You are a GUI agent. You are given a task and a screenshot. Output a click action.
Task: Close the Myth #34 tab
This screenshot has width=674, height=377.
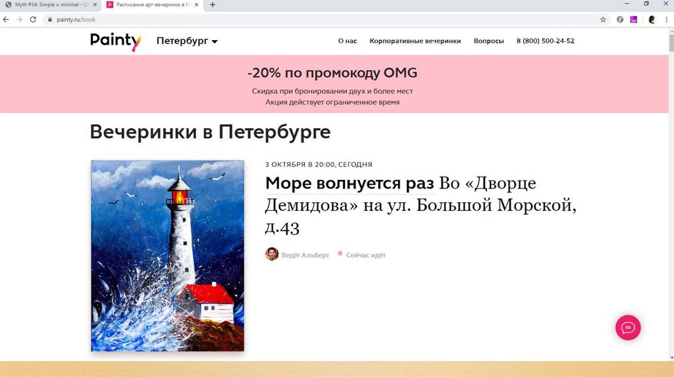click(x=95, y=5)
